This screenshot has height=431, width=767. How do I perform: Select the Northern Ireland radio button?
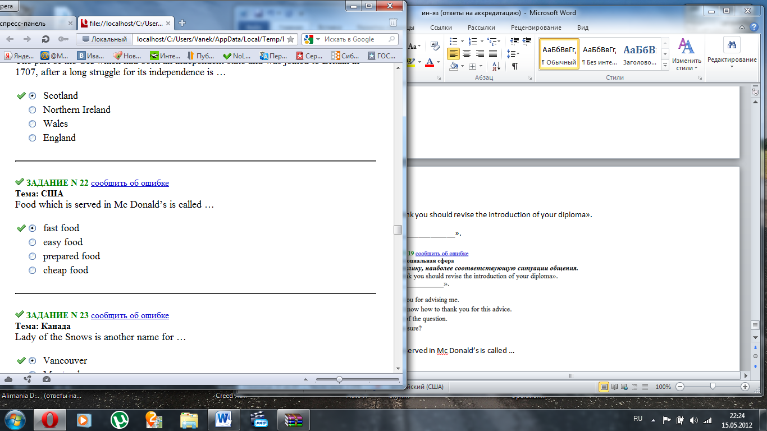coord(33,110)
